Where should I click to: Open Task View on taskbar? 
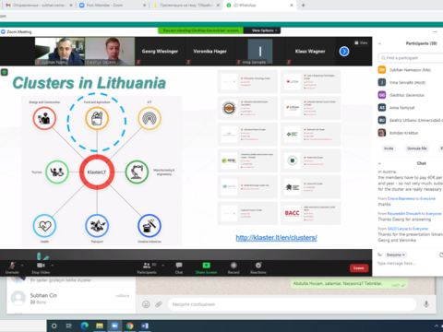click(x=69, y=326)
